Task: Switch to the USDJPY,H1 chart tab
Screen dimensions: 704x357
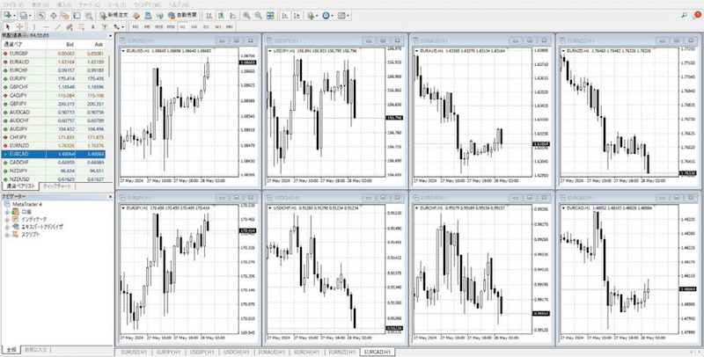Action: pyautogui.click(x=202, y=352)
